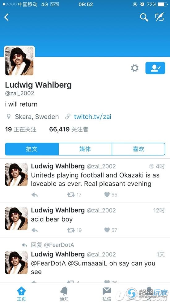Like the Okazaki tweet with 55 likes

coord(111,195)
